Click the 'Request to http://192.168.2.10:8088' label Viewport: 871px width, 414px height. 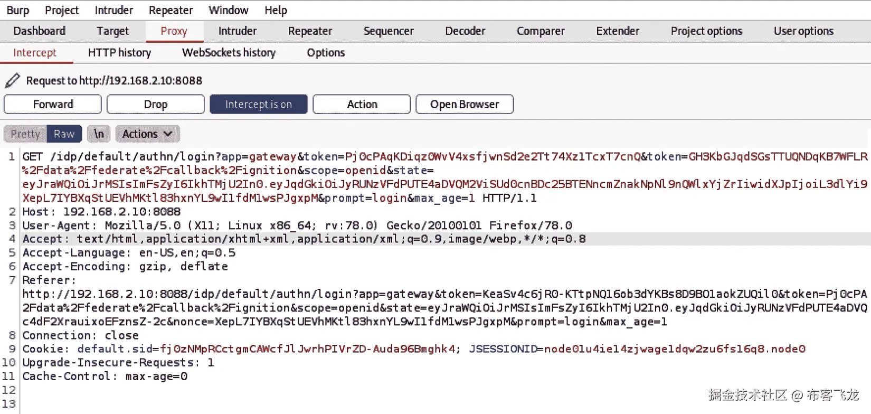[114, 81]
